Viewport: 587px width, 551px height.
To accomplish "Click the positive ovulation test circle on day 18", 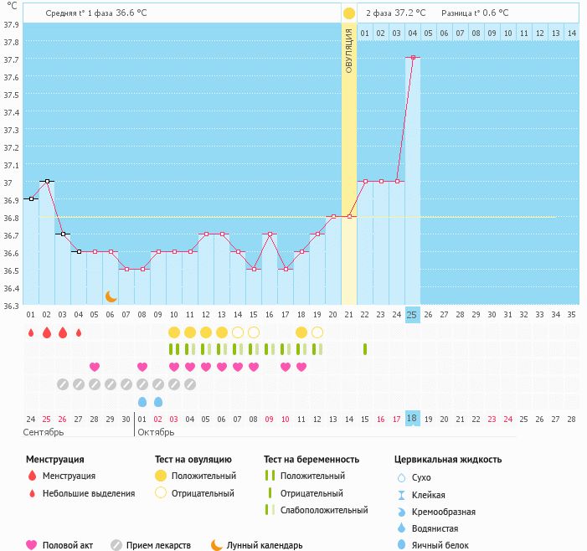I will (301, 332).
